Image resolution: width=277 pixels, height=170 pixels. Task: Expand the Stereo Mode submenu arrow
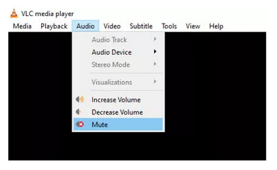[155, 64]
